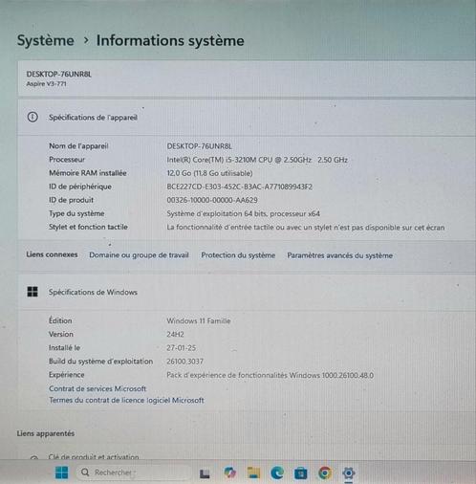476x484 pixels.
Task: Open Domaine ou groupe de travail link
Action: (x=139, y=255)
